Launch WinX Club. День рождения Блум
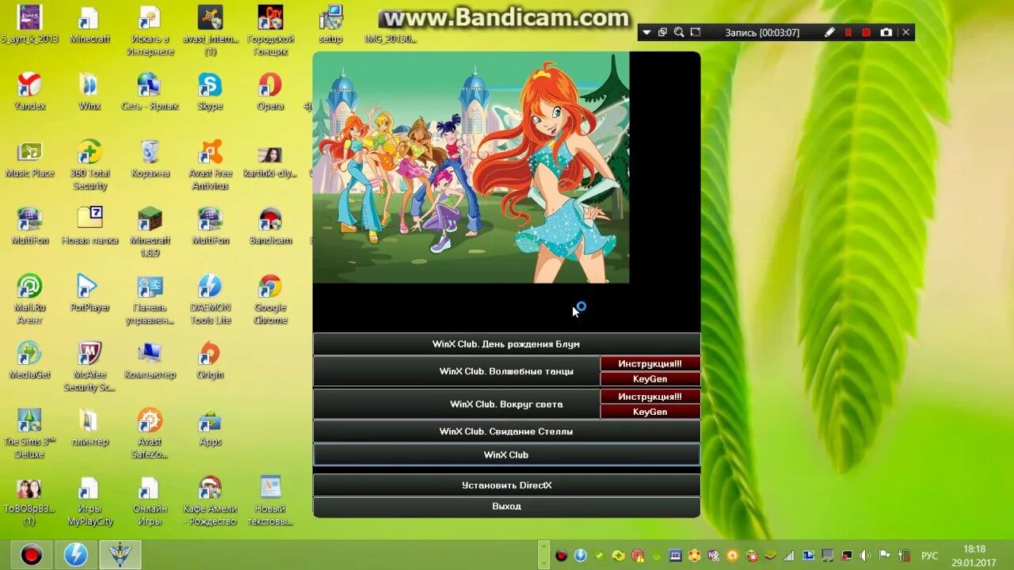 click(506, 344)
